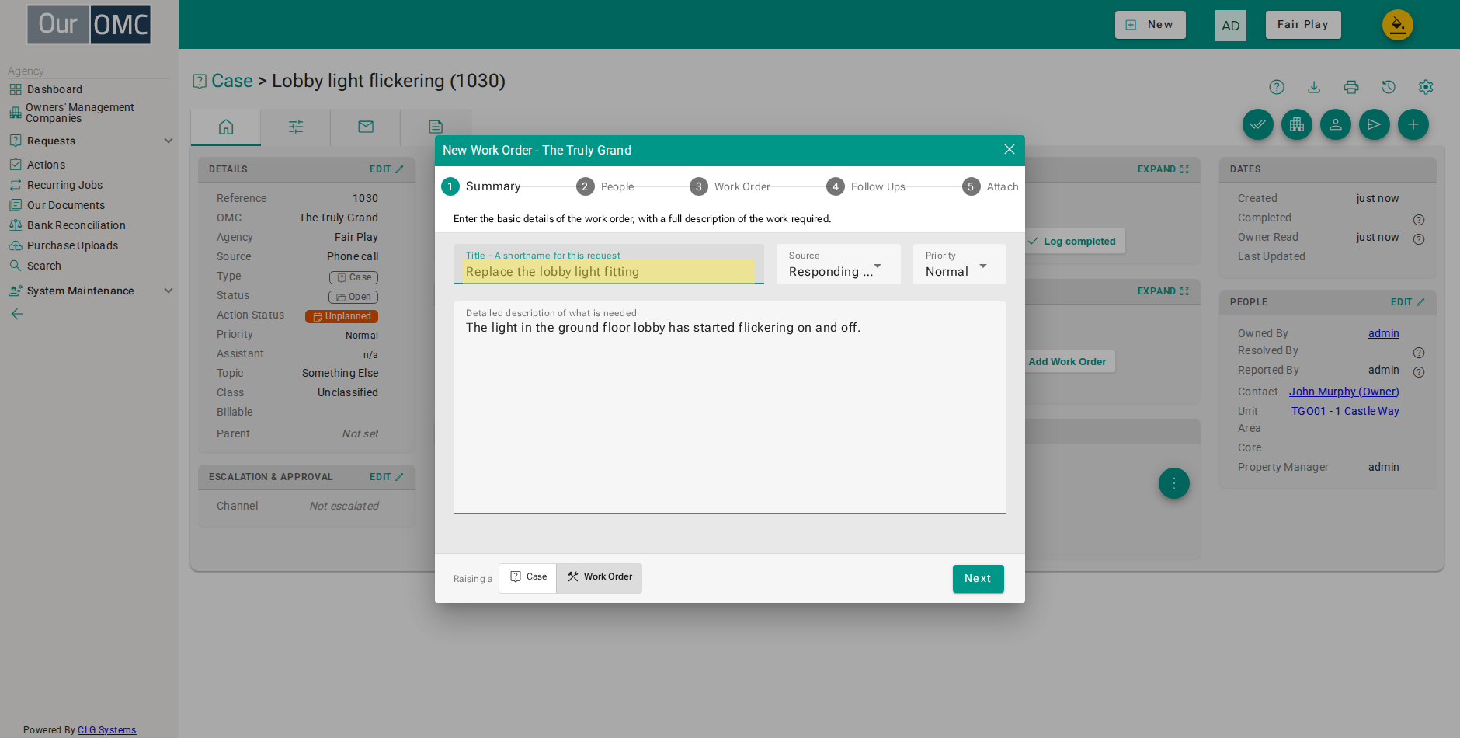1460x738 pixels.
Task: Open Bank Reconciliation in the sidebar
Action: coord(76,225)
